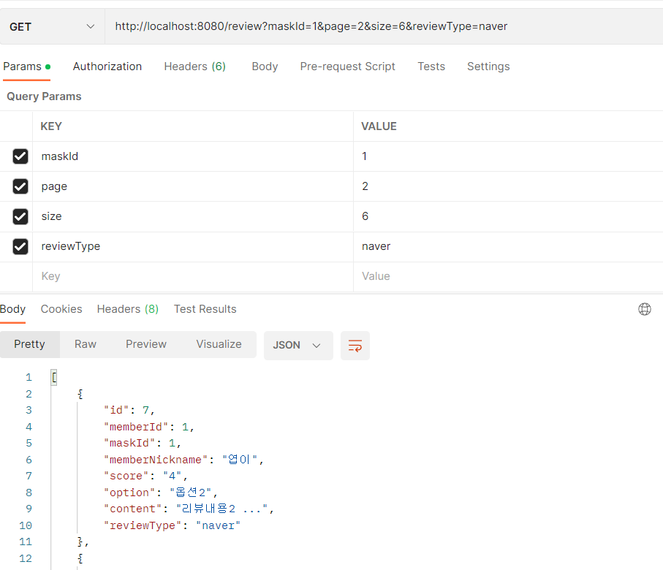The height and width of the screenshot is (570, 663).
Task: Uncheck the reviewType parameter checkbox
Action: [20, 246]
